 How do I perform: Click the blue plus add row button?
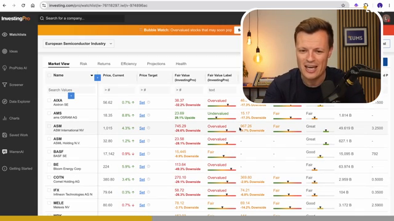(x=71, y=96)
